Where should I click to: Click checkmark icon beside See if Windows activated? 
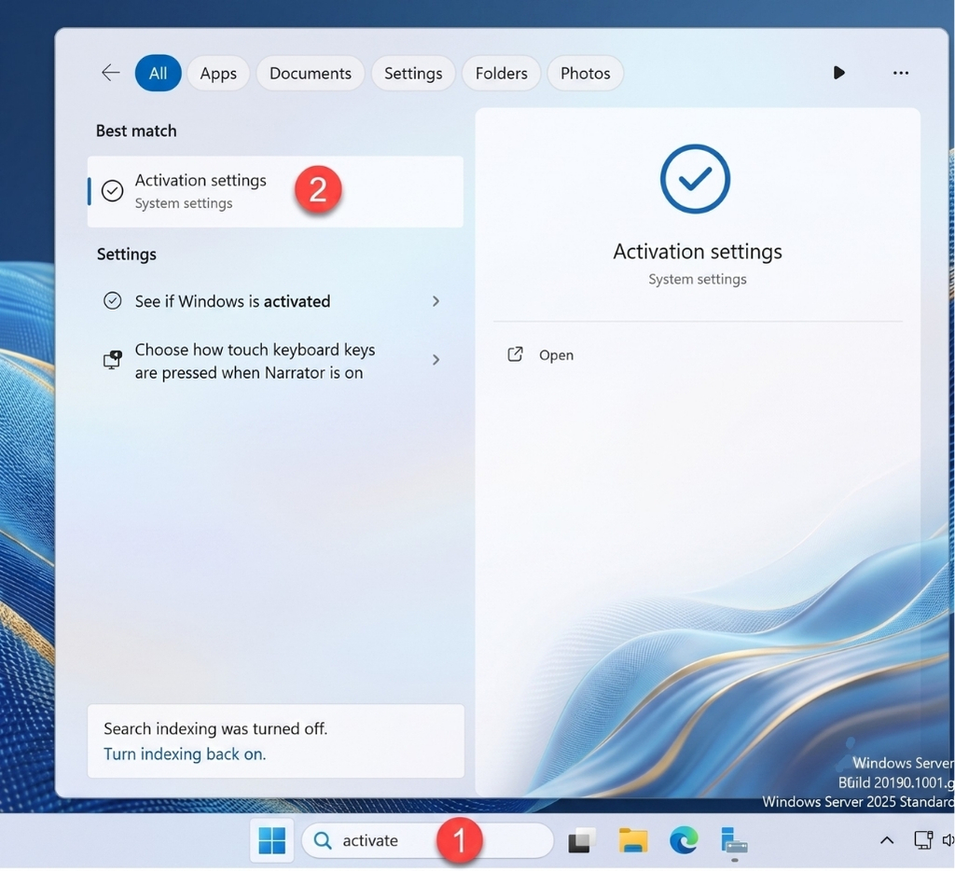pyautogui.click(x=112, y=300)
